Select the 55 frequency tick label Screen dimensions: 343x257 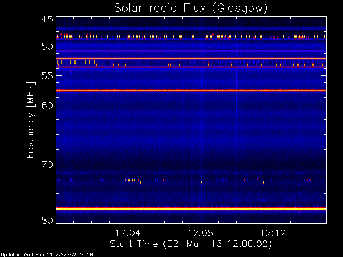point(47,76)
